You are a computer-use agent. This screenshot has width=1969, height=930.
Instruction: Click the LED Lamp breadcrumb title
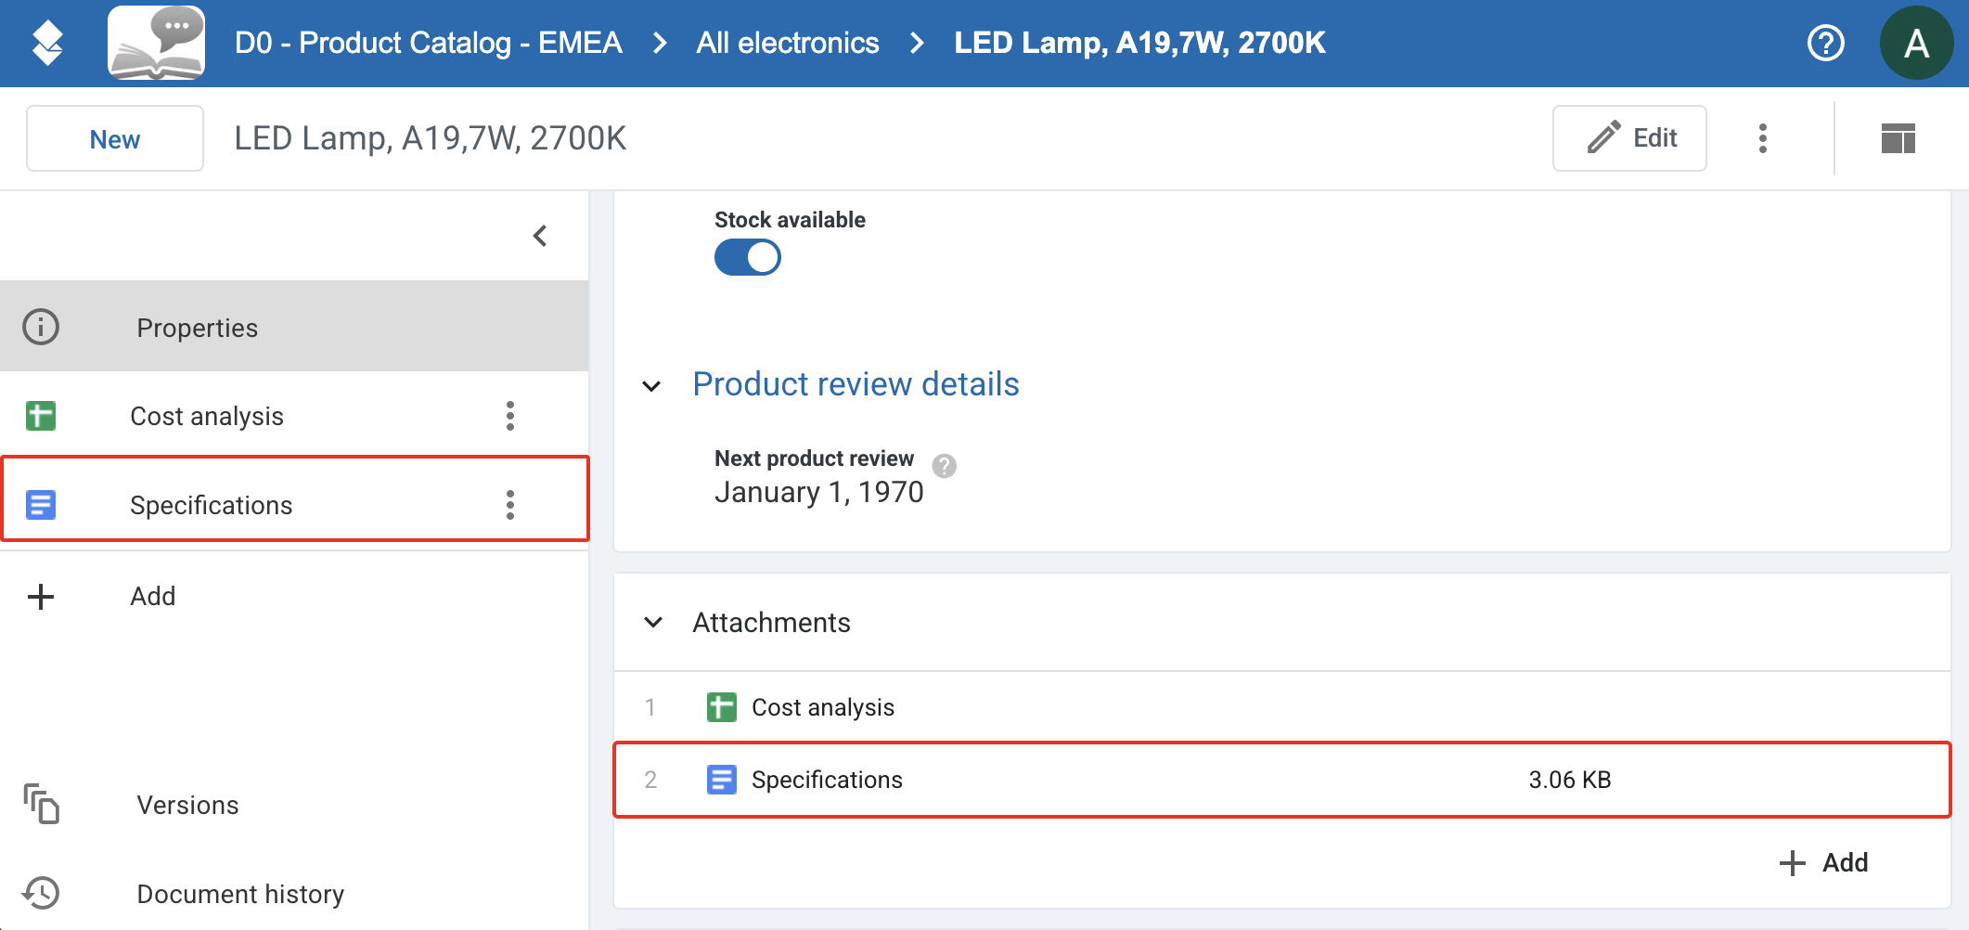point(1140,43)
